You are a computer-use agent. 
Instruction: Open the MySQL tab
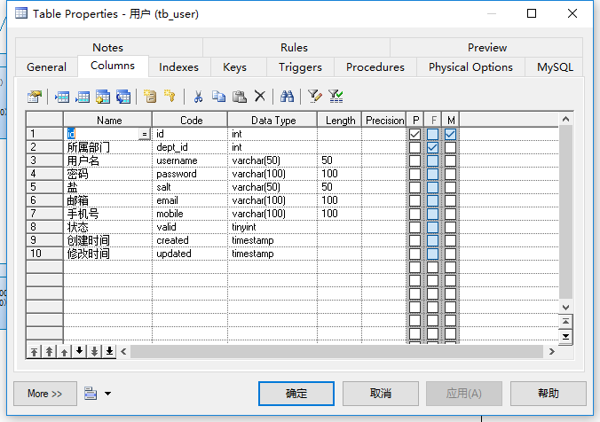[x=555, y=67]
